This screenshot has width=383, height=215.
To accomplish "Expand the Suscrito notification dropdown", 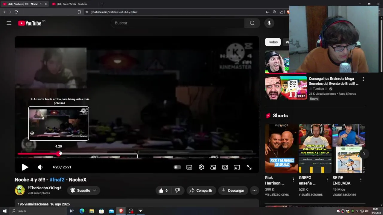I will (x=83, y=191).
